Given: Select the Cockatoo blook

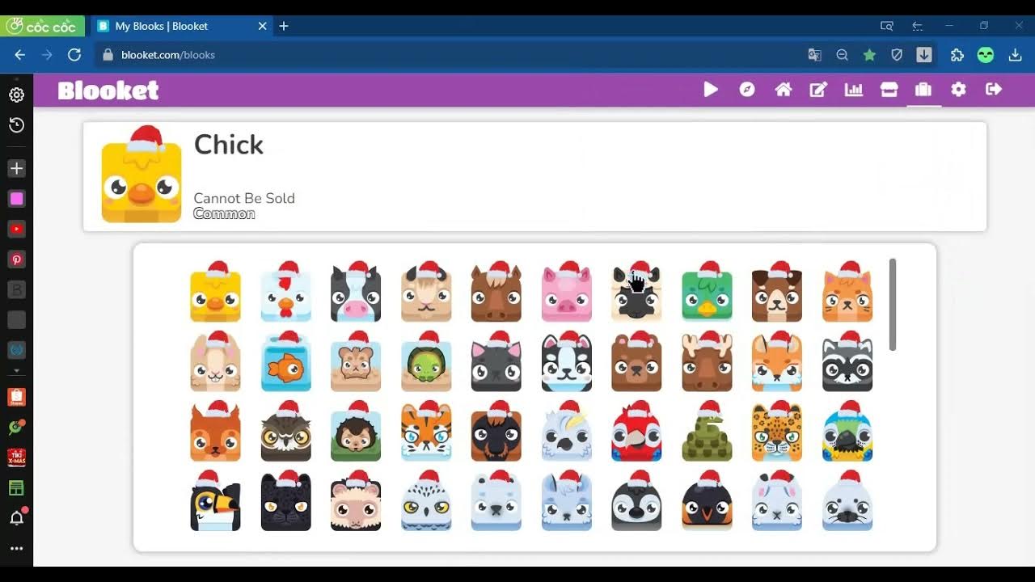Looking at the screenshot, I should click(567, 431).
